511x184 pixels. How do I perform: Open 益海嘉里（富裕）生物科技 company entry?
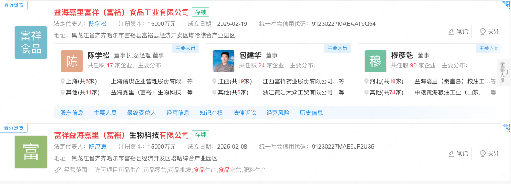[x=152, y=92]
